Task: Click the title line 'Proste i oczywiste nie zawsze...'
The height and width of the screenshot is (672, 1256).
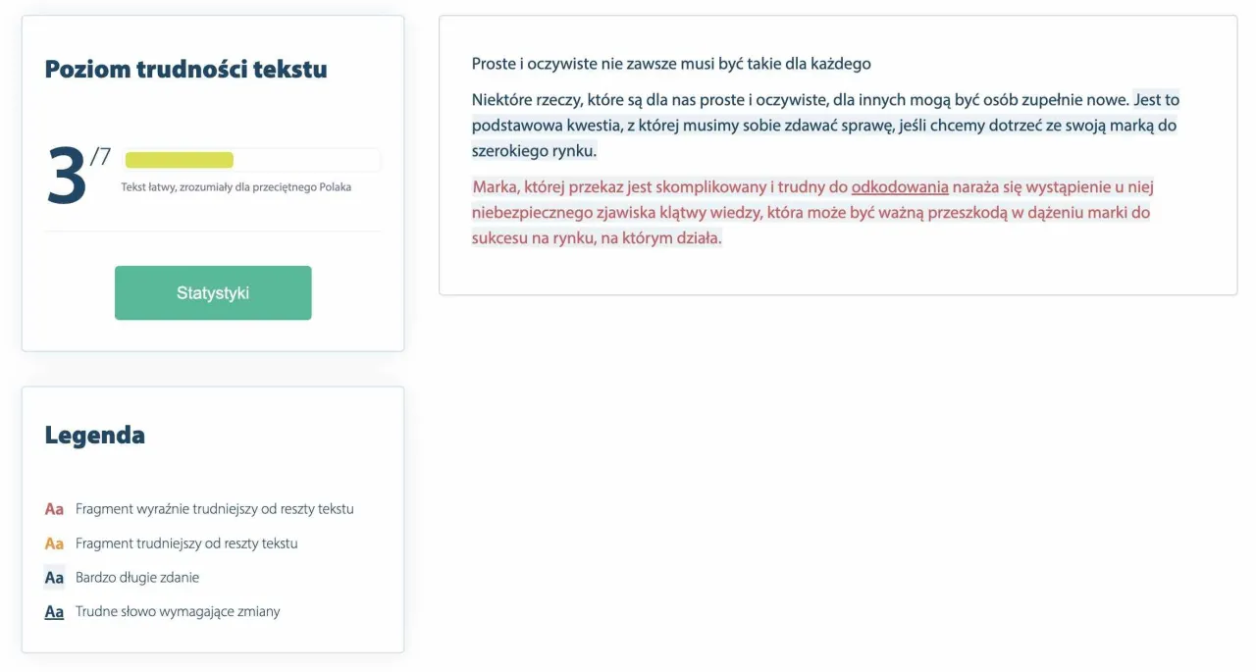Action: tap(671, 64)
